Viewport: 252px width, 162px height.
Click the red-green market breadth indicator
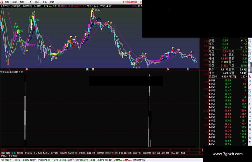(x=123, y=160)
